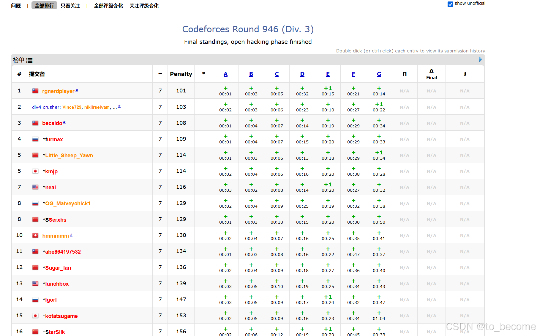Open StarSilk profile link
This screenshot has height=336, width=537.
pos(55,332)
